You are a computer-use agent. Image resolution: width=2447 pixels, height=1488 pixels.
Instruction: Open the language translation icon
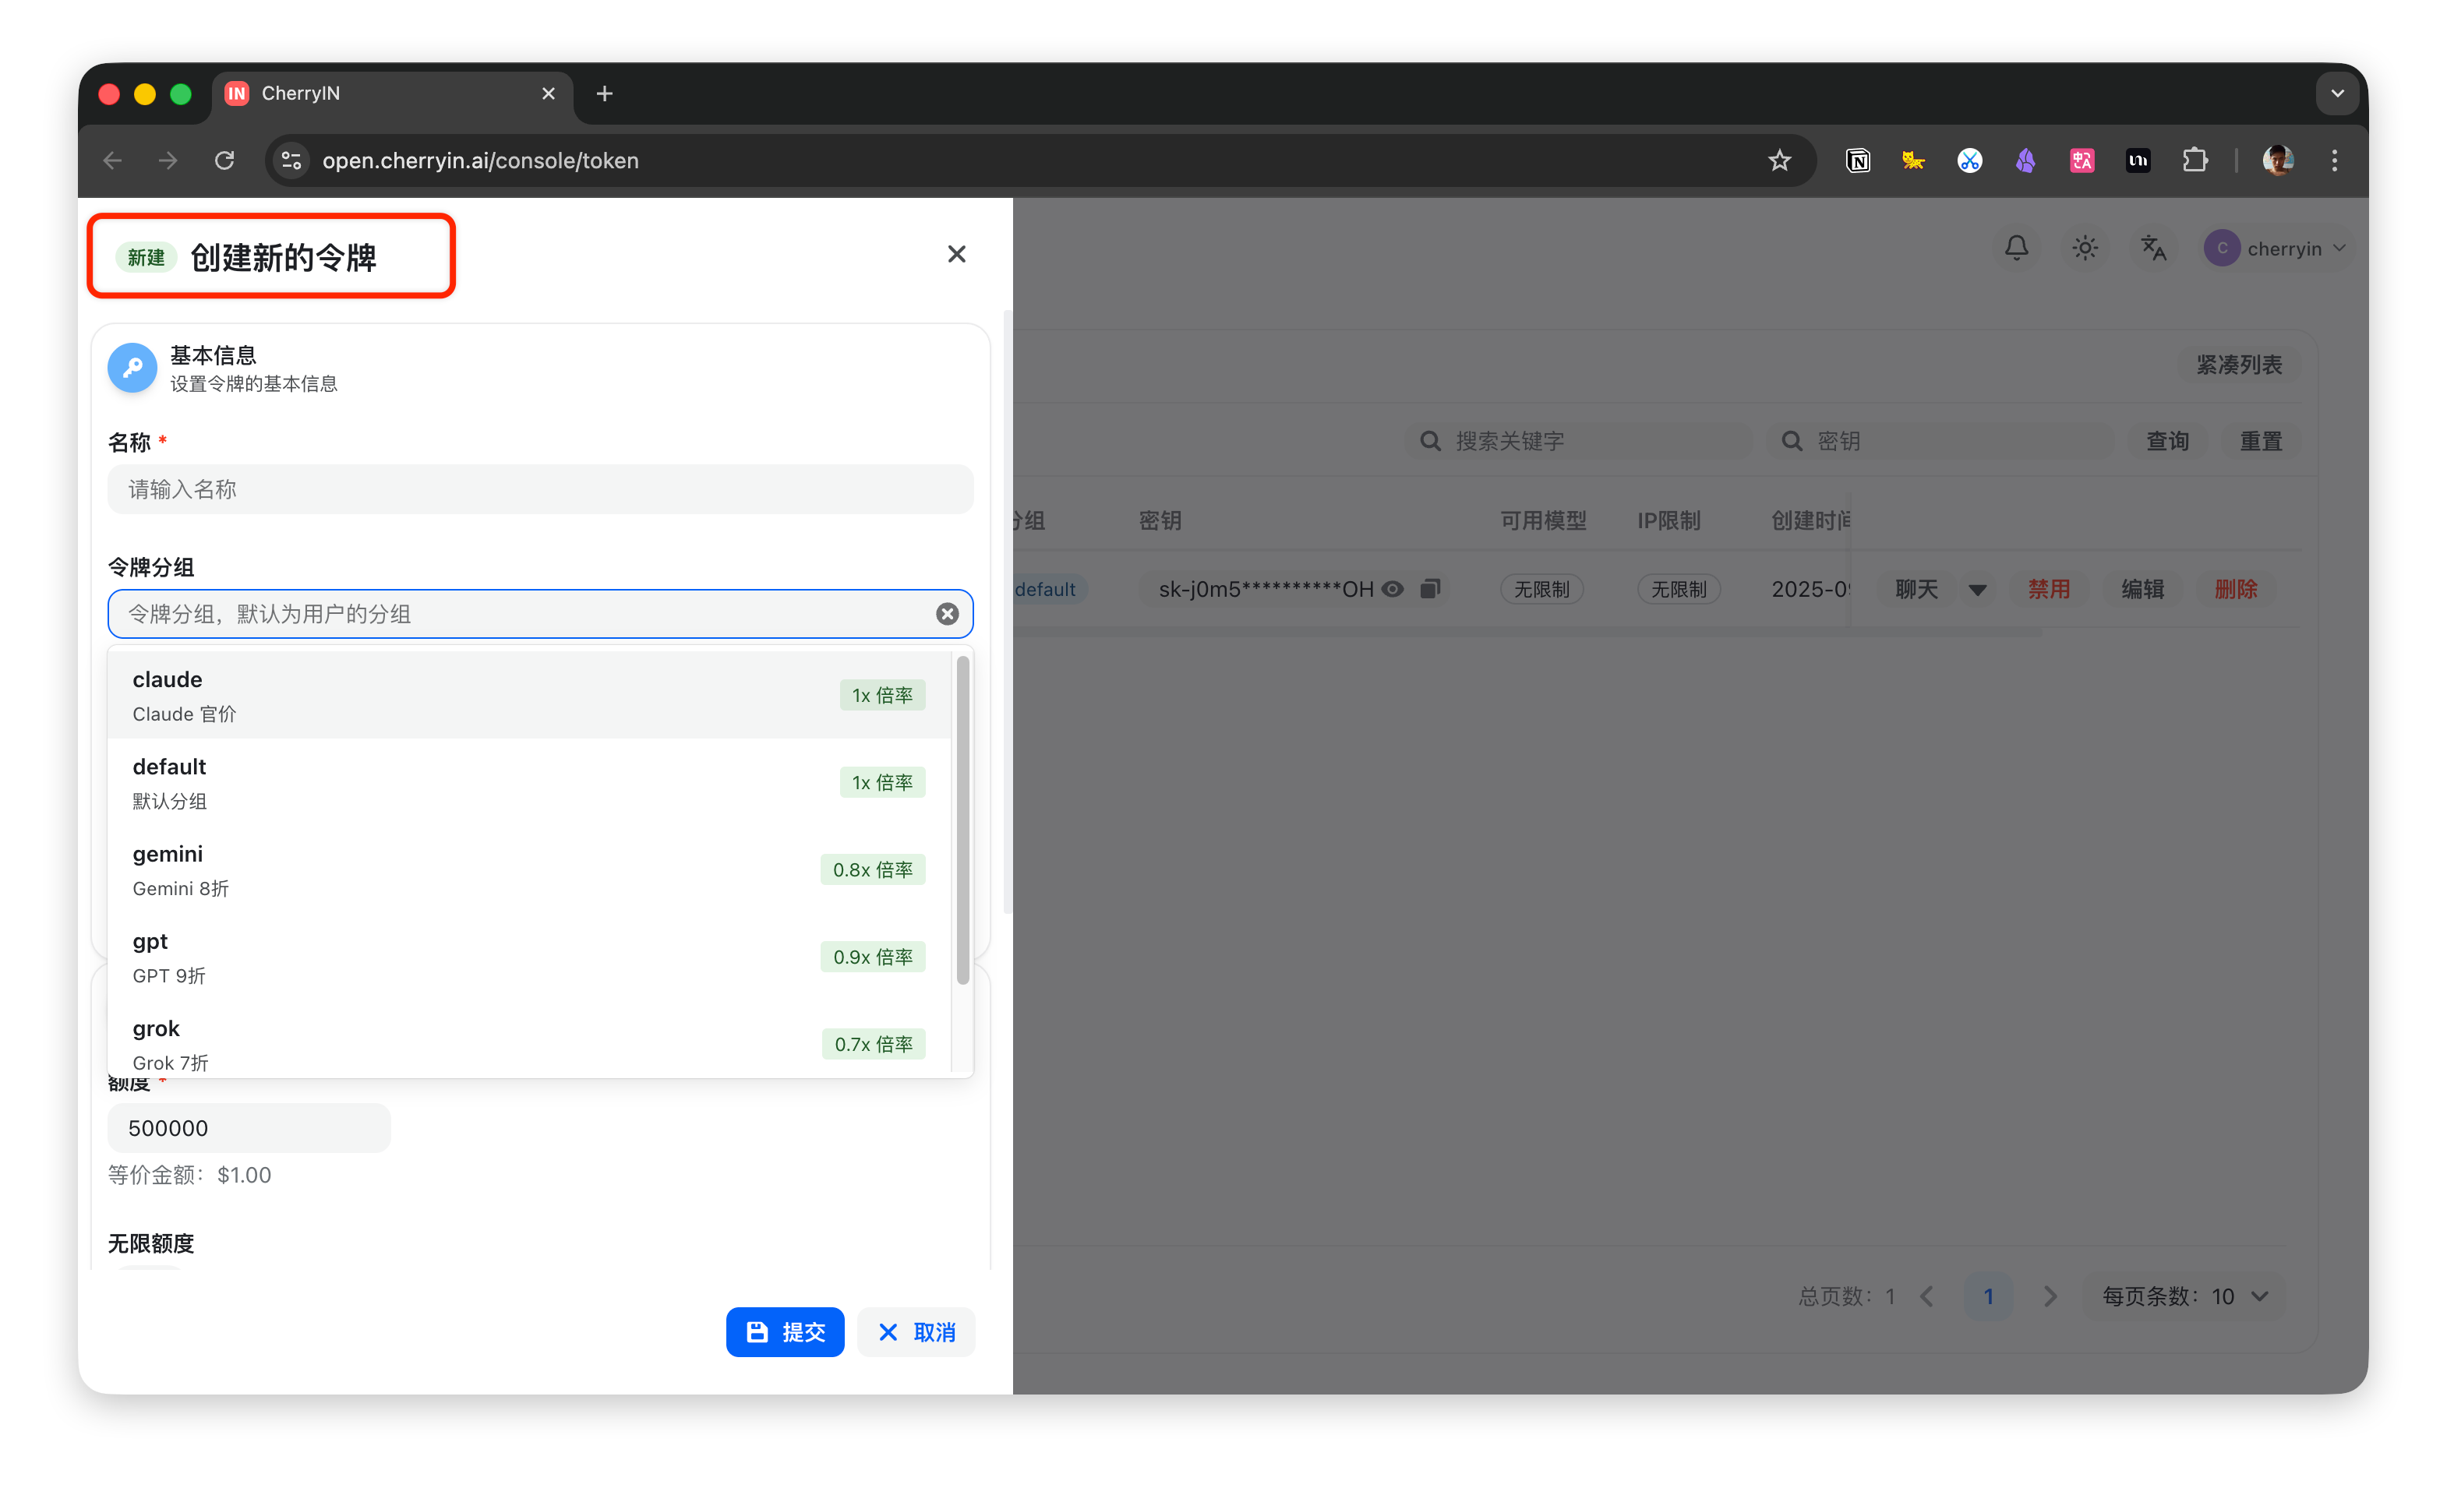pos(2153,249)
